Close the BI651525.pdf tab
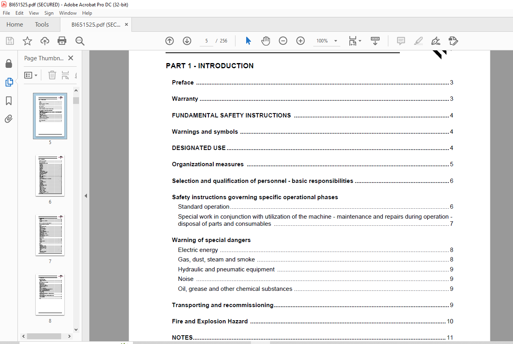The height and width of the screenshot is (344, 513). [x=127, y=25]
